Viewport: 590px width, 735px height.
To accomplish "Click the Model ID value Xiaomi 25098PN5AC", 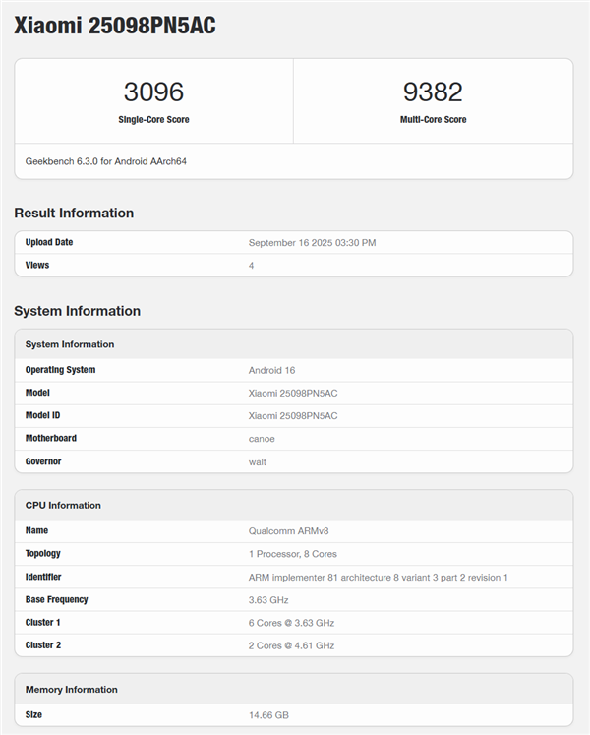I will tap(293, 416).
